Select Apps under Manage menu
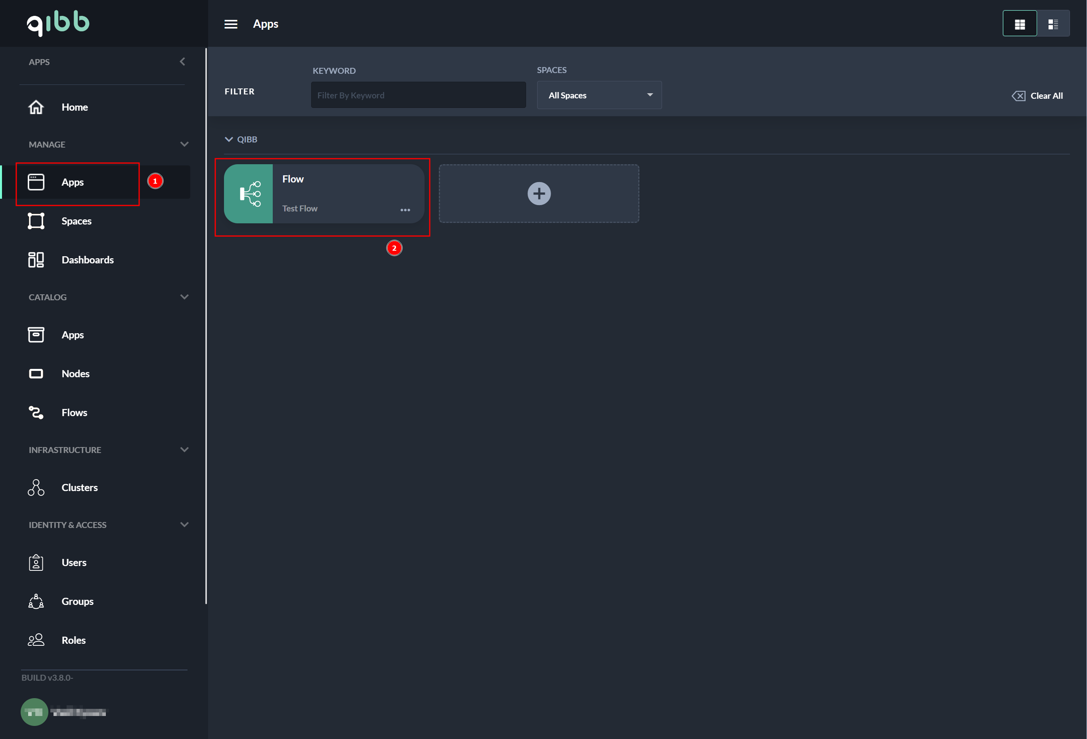The width and height of the screenshot is (1087, 739). pos(73,182)
